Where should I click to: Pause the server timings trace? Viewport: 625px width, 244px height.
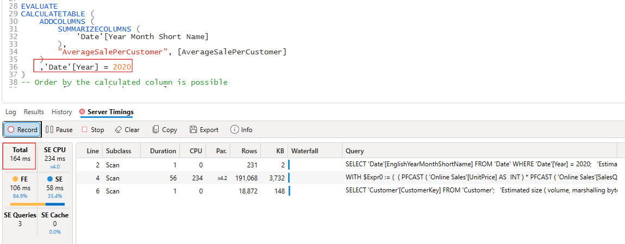point(59,130)
